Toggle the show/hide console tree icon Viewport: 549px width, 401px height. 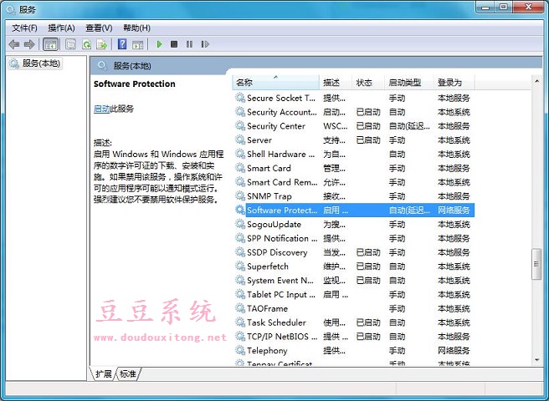click(50, 44)
